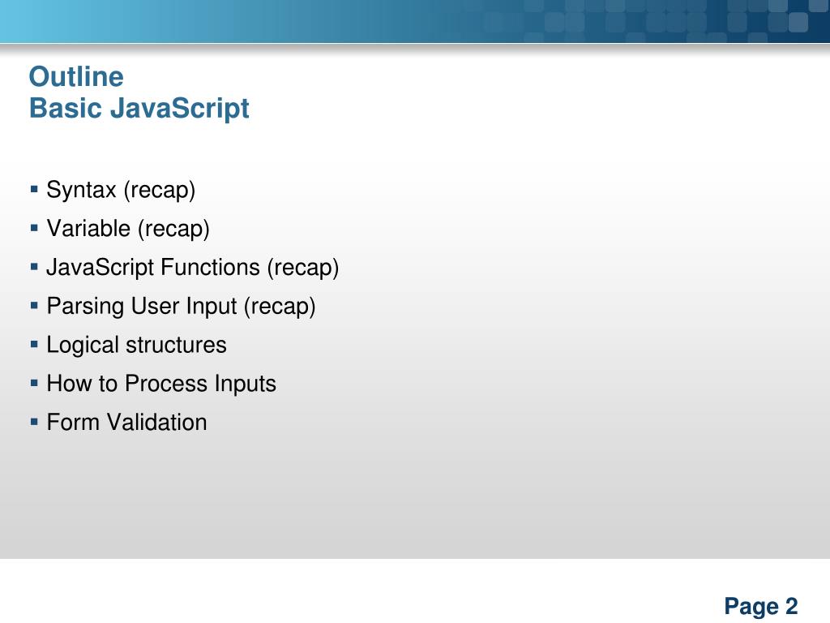Click the bullet beside How to Process Inputs
This screenshot has height=623, width=830.
tap(34, 383)
